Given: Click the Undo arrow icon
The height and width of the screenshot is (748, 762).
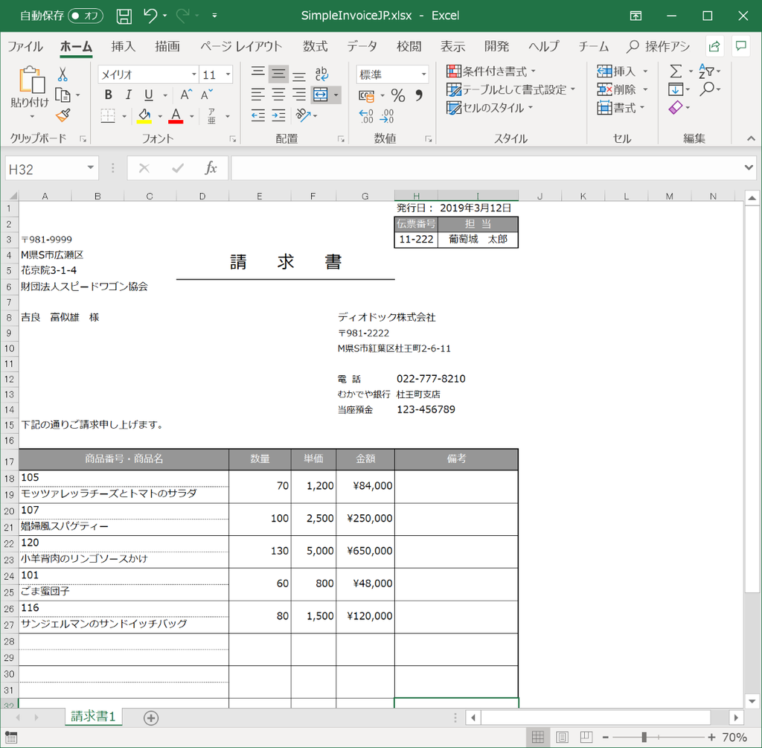Looking at the screenshot, I should tap(150, 16).
